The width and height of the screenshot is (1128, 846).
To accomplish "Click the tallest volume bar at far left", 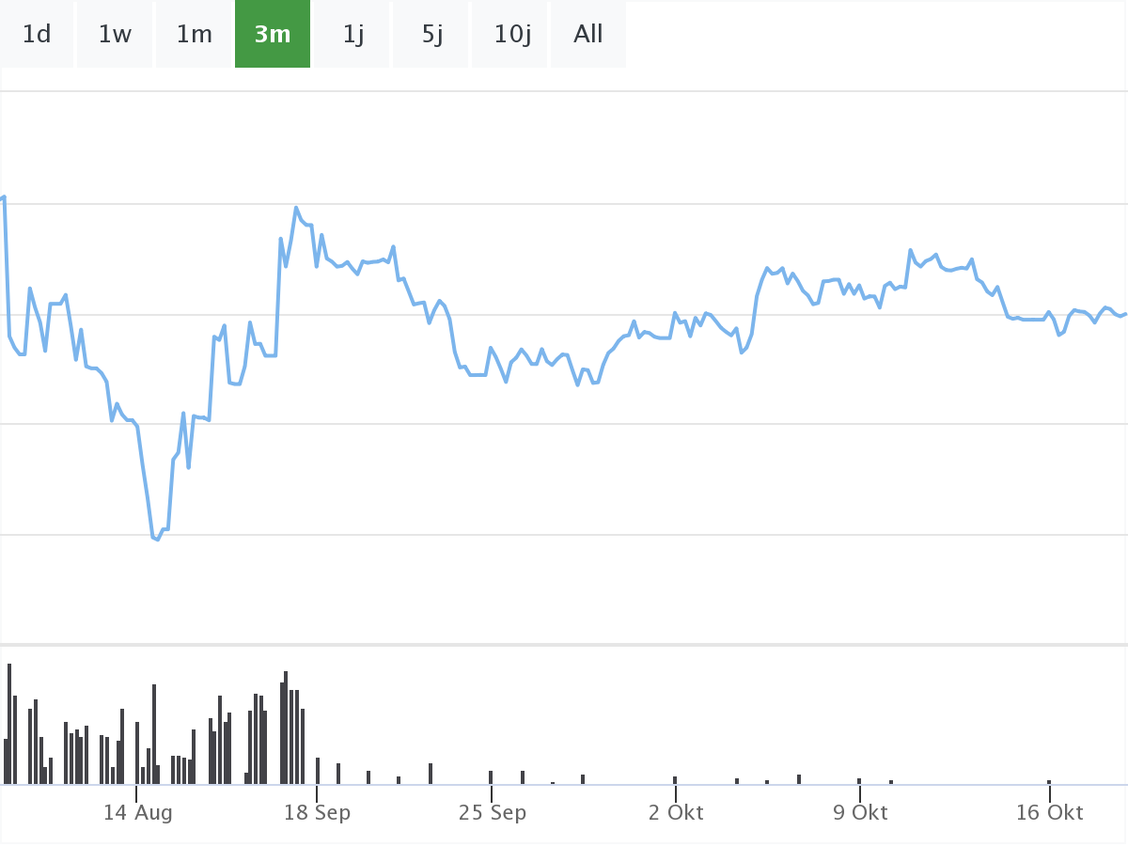I will point(9,724).
